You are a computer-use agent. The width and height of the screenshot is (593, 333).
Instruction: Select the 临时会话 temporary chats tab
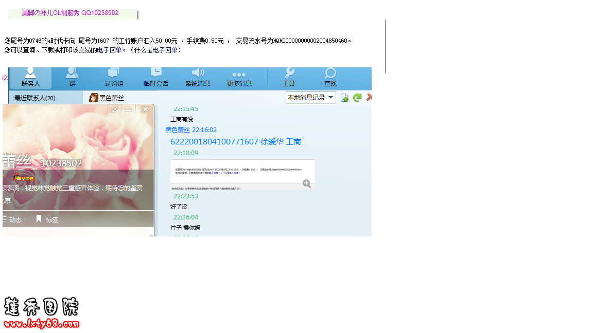point(156,78)
